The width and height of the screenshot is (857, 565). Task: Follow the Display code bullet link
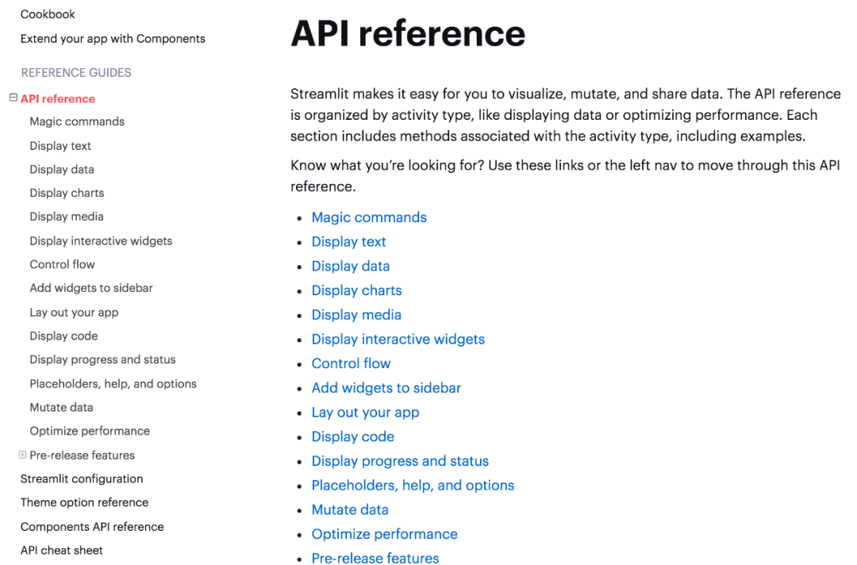click(352, 436)
